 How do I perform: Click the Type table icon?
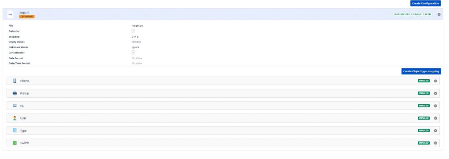pyautogui.click(x=15, y=131)
